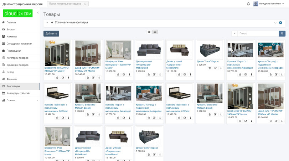Screen dimensions: 289x161
Task: Open Заказы in the sidebar
Action: click(x=11, y=29)
